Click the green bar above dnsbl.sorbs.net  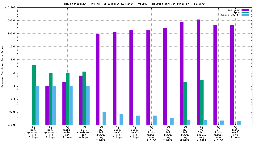point(67,99)
